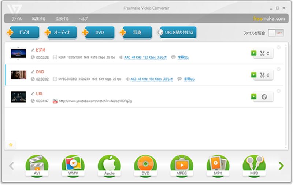Open the ファイル menu
Image resolution: width=293 pixels, height=185 pixels.
click(x=17, y=19)
